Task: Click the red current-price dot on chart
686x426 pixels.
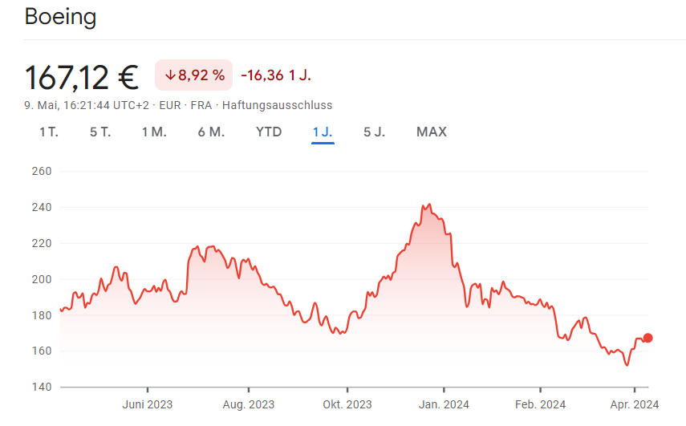Action: tap(648, 338)
